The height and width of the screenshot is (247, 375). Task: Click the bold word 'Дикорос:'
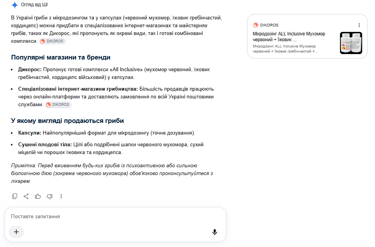[x=30, y=70]
